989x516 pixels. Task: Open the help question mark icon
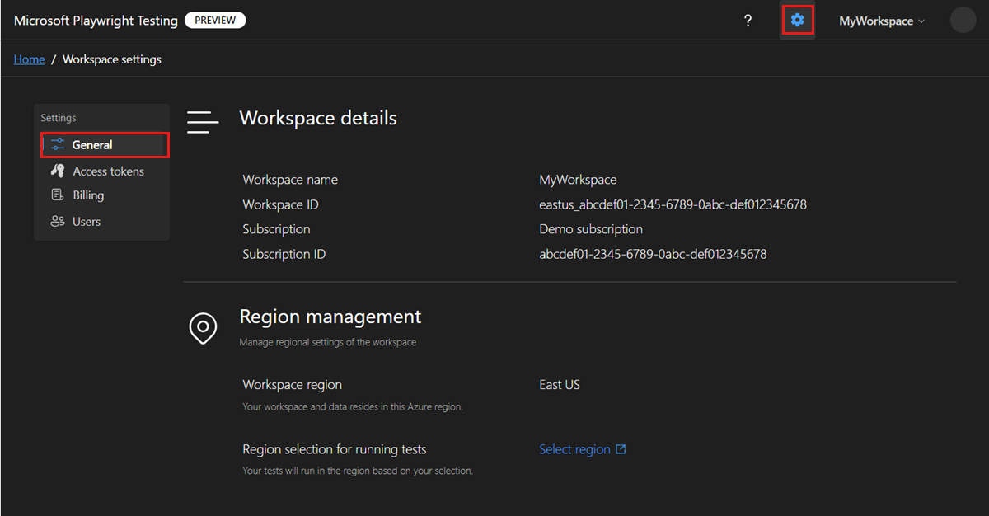[x=748, y=21]
